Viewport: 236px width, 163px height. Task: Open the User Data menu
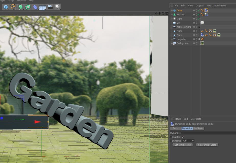(x=196, y=119)
